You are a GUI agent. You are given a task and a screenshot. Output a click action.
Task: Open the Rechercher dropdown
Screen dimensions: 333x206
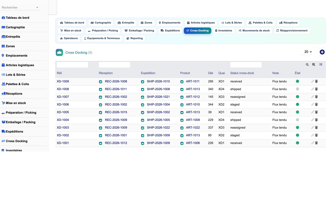pos(20,7)
